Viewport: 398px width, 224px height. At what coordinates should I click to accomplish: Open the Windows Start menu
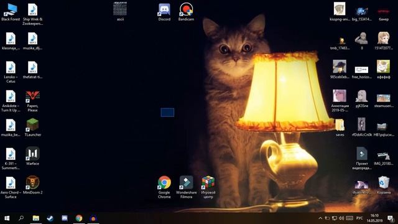click(x=7, y=218)
